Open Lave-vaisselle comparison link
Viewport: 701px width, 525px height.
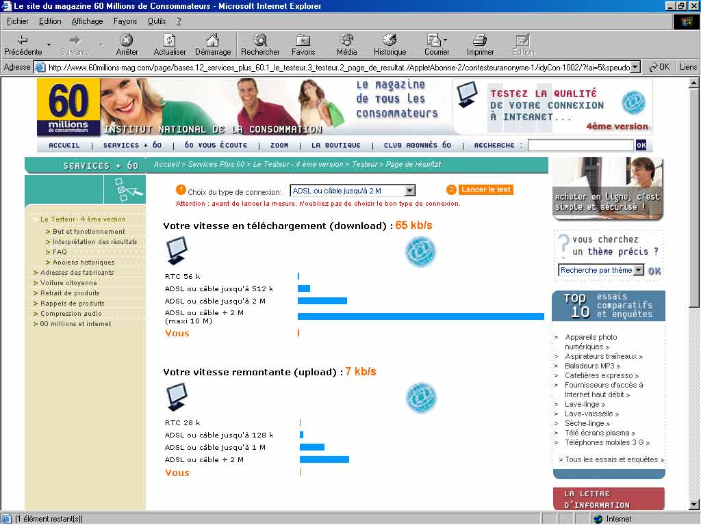(x=591, y=414)
